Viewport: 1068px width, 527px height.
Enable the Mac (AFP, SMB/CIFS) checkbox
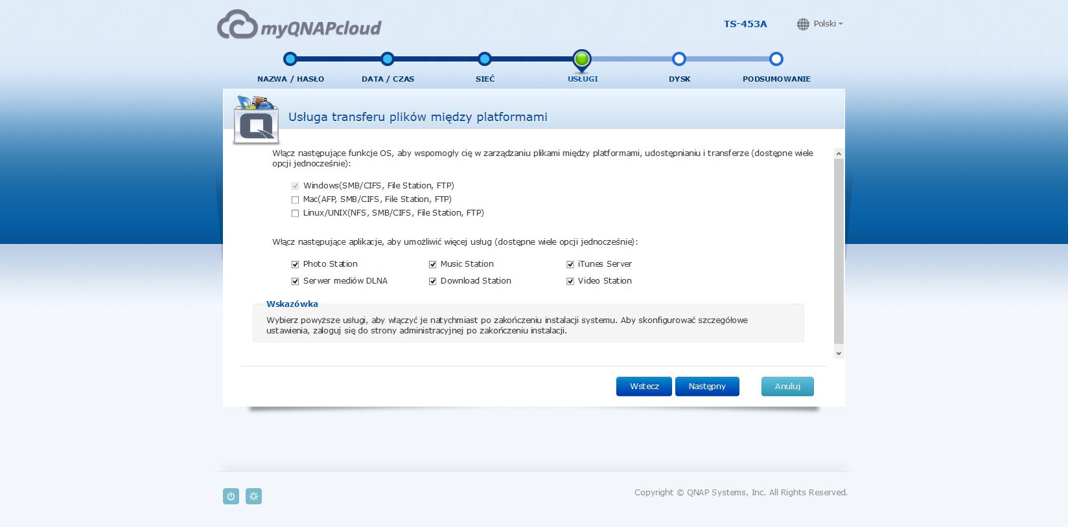295,199
